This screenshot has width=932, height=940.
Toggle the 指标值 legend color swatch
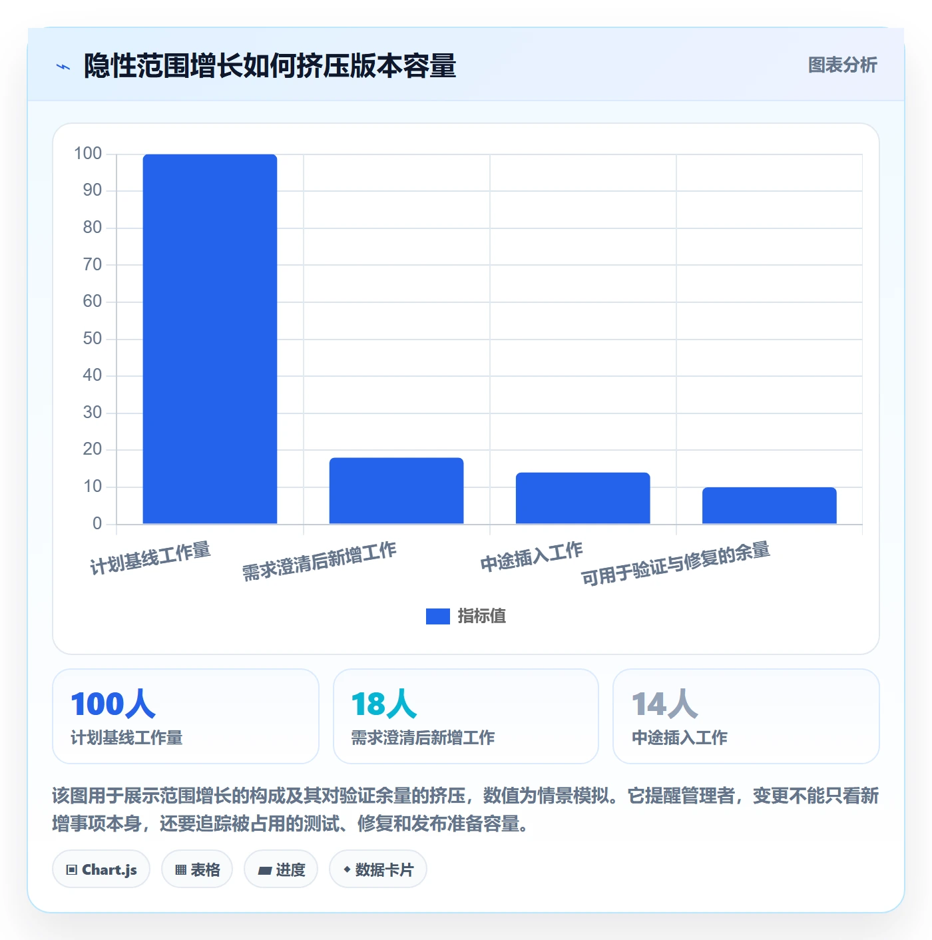437,616
